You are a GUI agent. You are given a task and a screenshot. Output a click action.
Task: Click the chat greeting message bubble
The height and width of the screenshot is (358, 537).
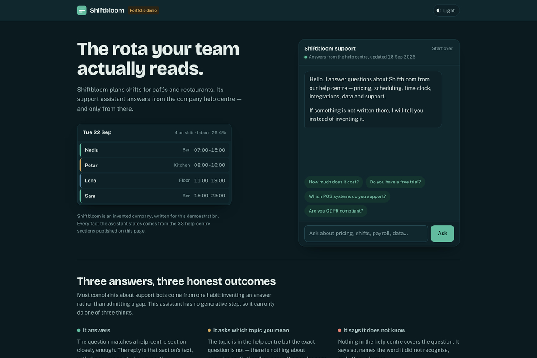pyautogui.click(x=373, y=99)
